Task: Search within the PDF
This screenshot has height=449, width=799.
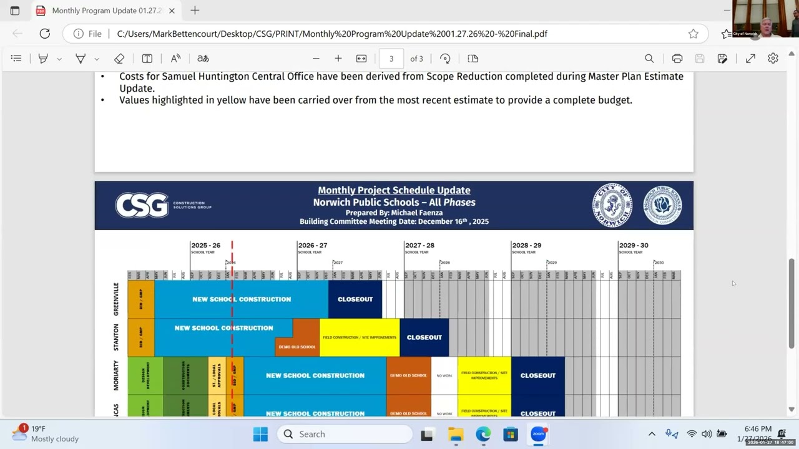Action: pos(649,59)
